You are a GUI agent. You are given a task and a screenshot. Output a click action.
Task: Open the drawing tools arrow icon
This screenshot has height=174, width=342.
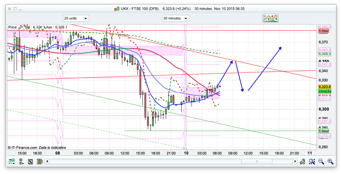click(12, 161)
